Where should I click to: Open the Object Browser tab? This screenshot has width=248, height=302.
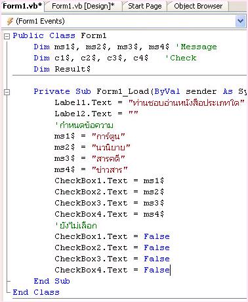[x=198, y=6]
